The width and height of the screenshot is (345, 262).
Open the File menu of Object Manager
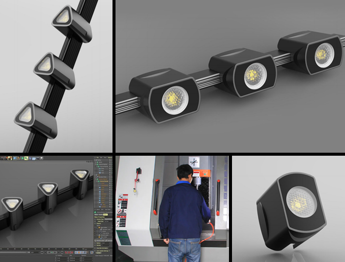point(97,158)
